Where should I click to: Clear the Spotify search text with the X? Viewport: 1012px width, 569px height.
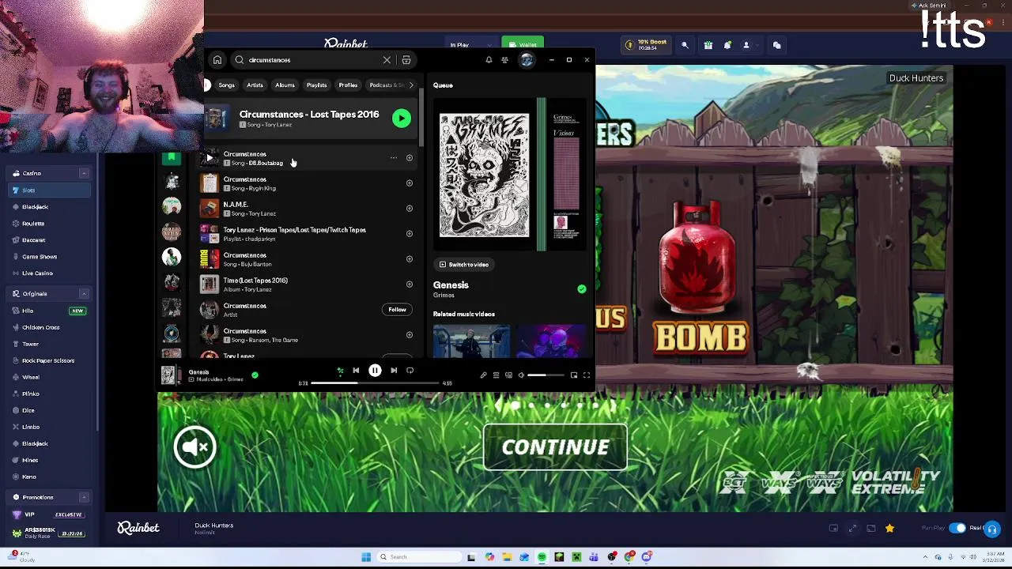pos(387,60)
